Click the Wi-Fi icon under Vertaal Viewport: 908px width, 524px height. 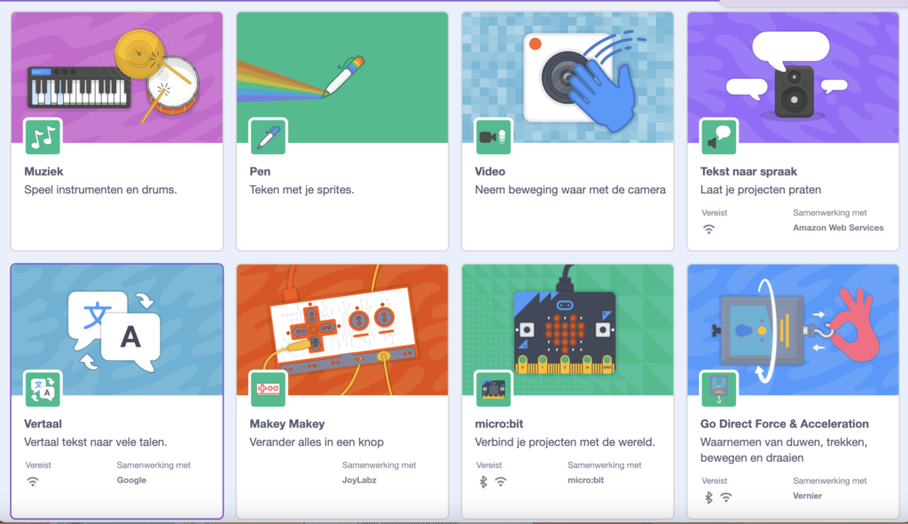[33, 481]
